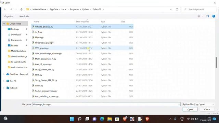219x123 pixels.
Task: Select Network in navigation pane
Action: 13,88
